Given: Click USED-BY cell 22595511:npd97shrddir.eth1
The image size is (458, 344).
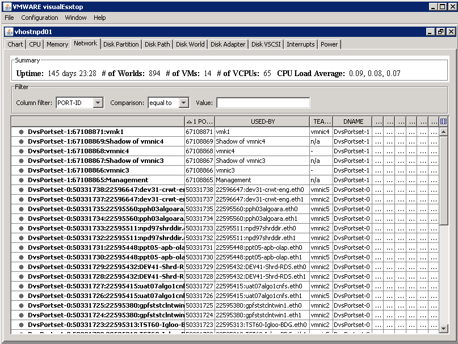Looking at the screenshot, I should (262, 238).
